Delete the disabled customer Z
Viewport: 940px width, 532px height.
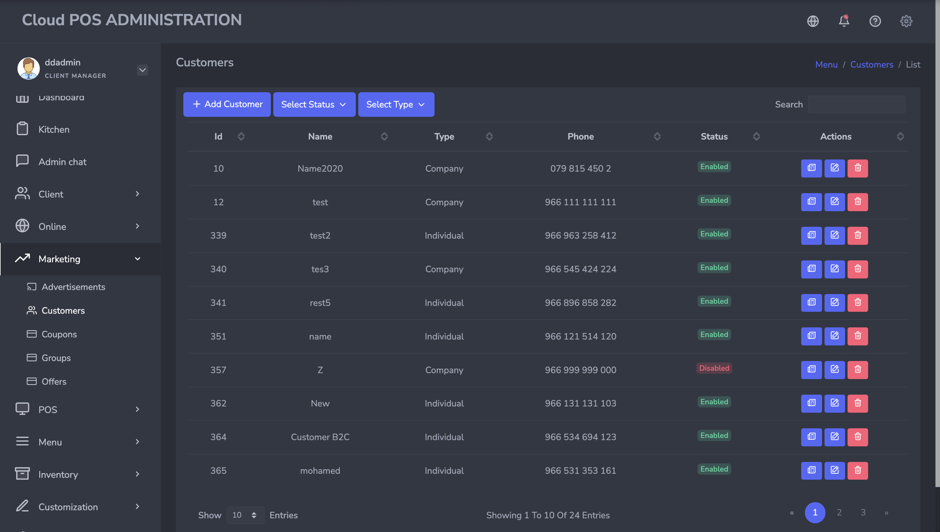[x=857, y=369]
